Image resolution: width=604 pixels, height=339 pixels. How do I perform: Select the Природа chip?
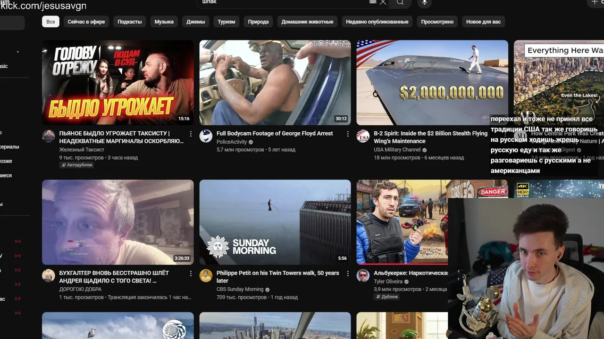pos(258,22)
